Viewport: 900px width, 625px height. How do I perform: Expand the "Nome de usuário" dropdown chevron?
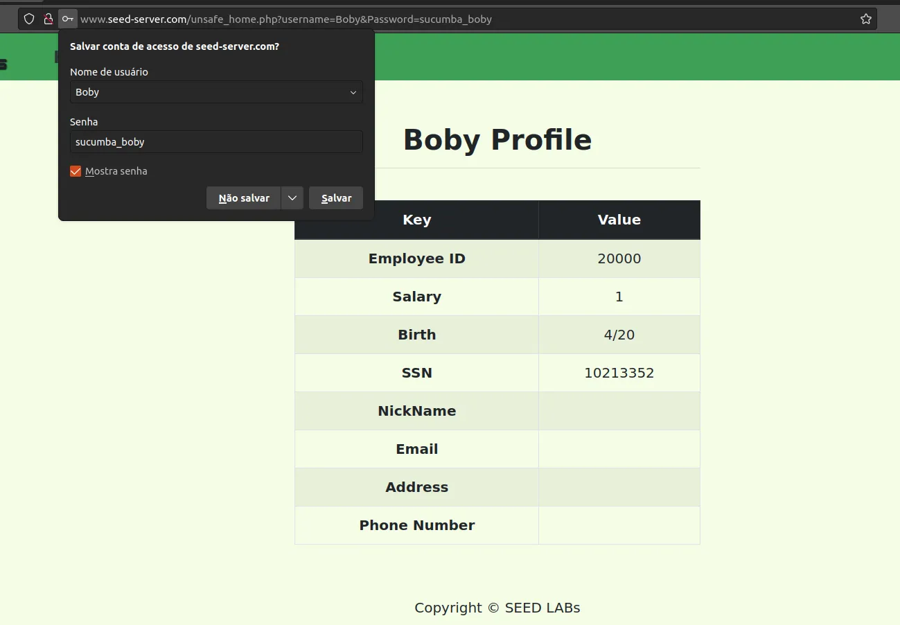tap(353, 92)
